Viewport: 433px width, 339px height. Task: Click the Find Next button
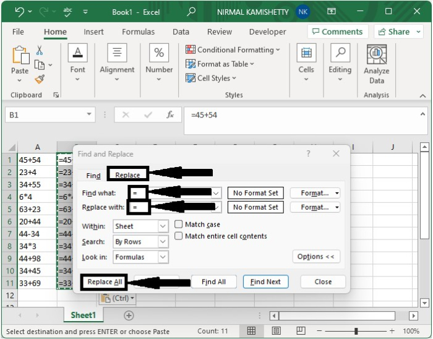point(265,282)
